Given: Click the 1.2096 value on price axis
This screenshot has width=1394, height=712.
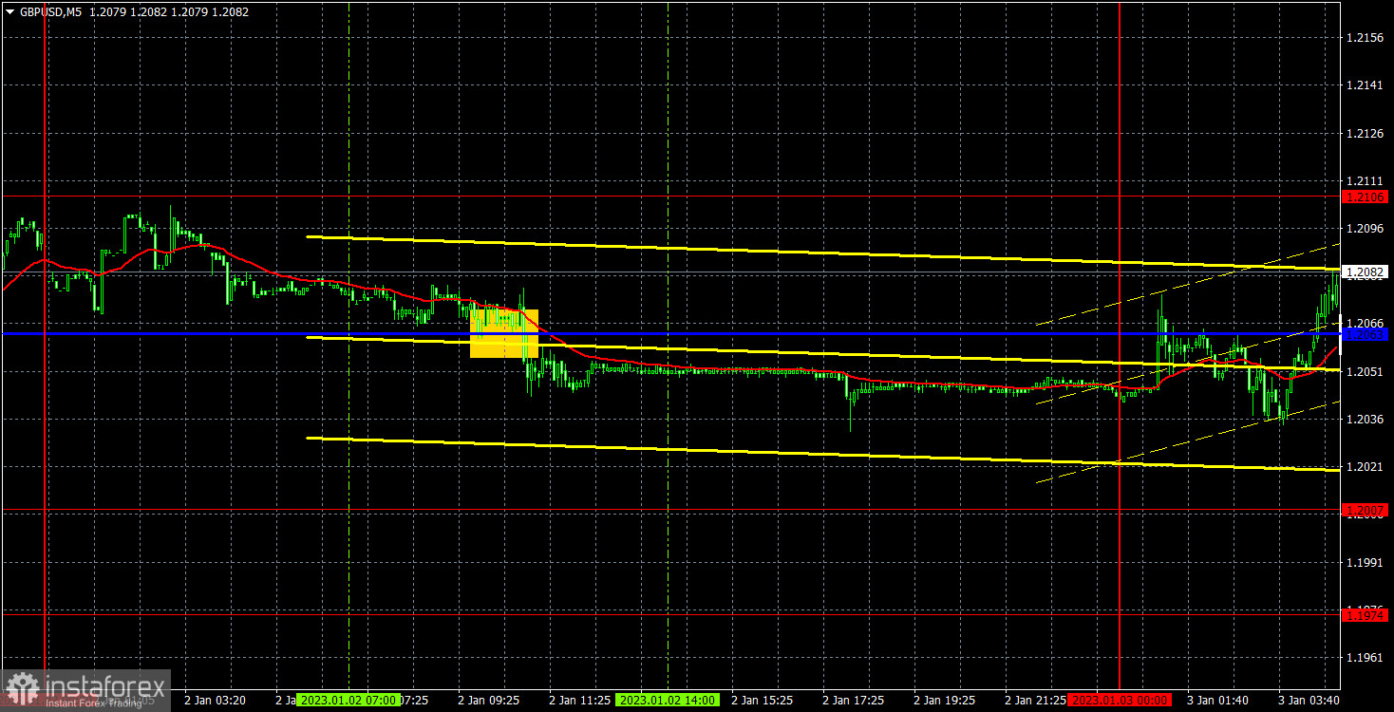Looking at the screenshot, I should pos(1365,229).
